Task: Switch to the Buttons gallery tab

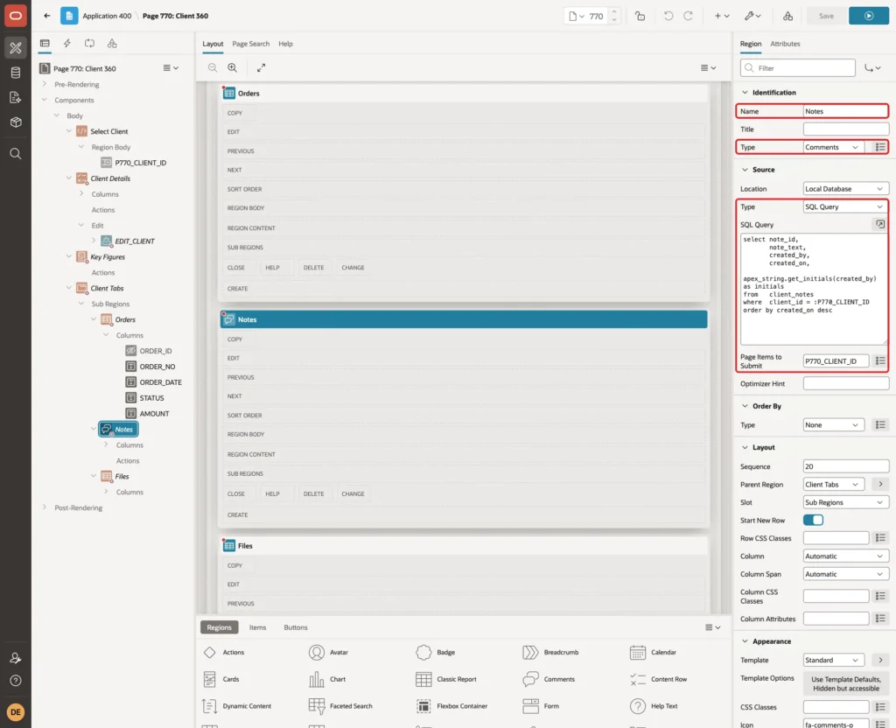Action: coord(296,627)
